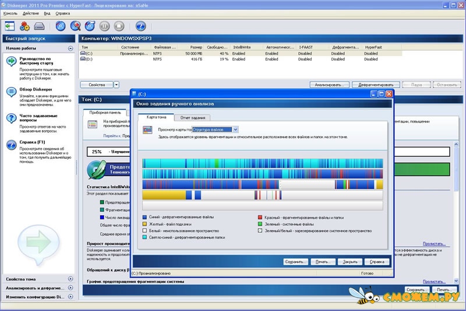The height and width of the screenshot is (311, 466).
Task: Click the pause toolbar icon
Action: [x=104, y=26]
